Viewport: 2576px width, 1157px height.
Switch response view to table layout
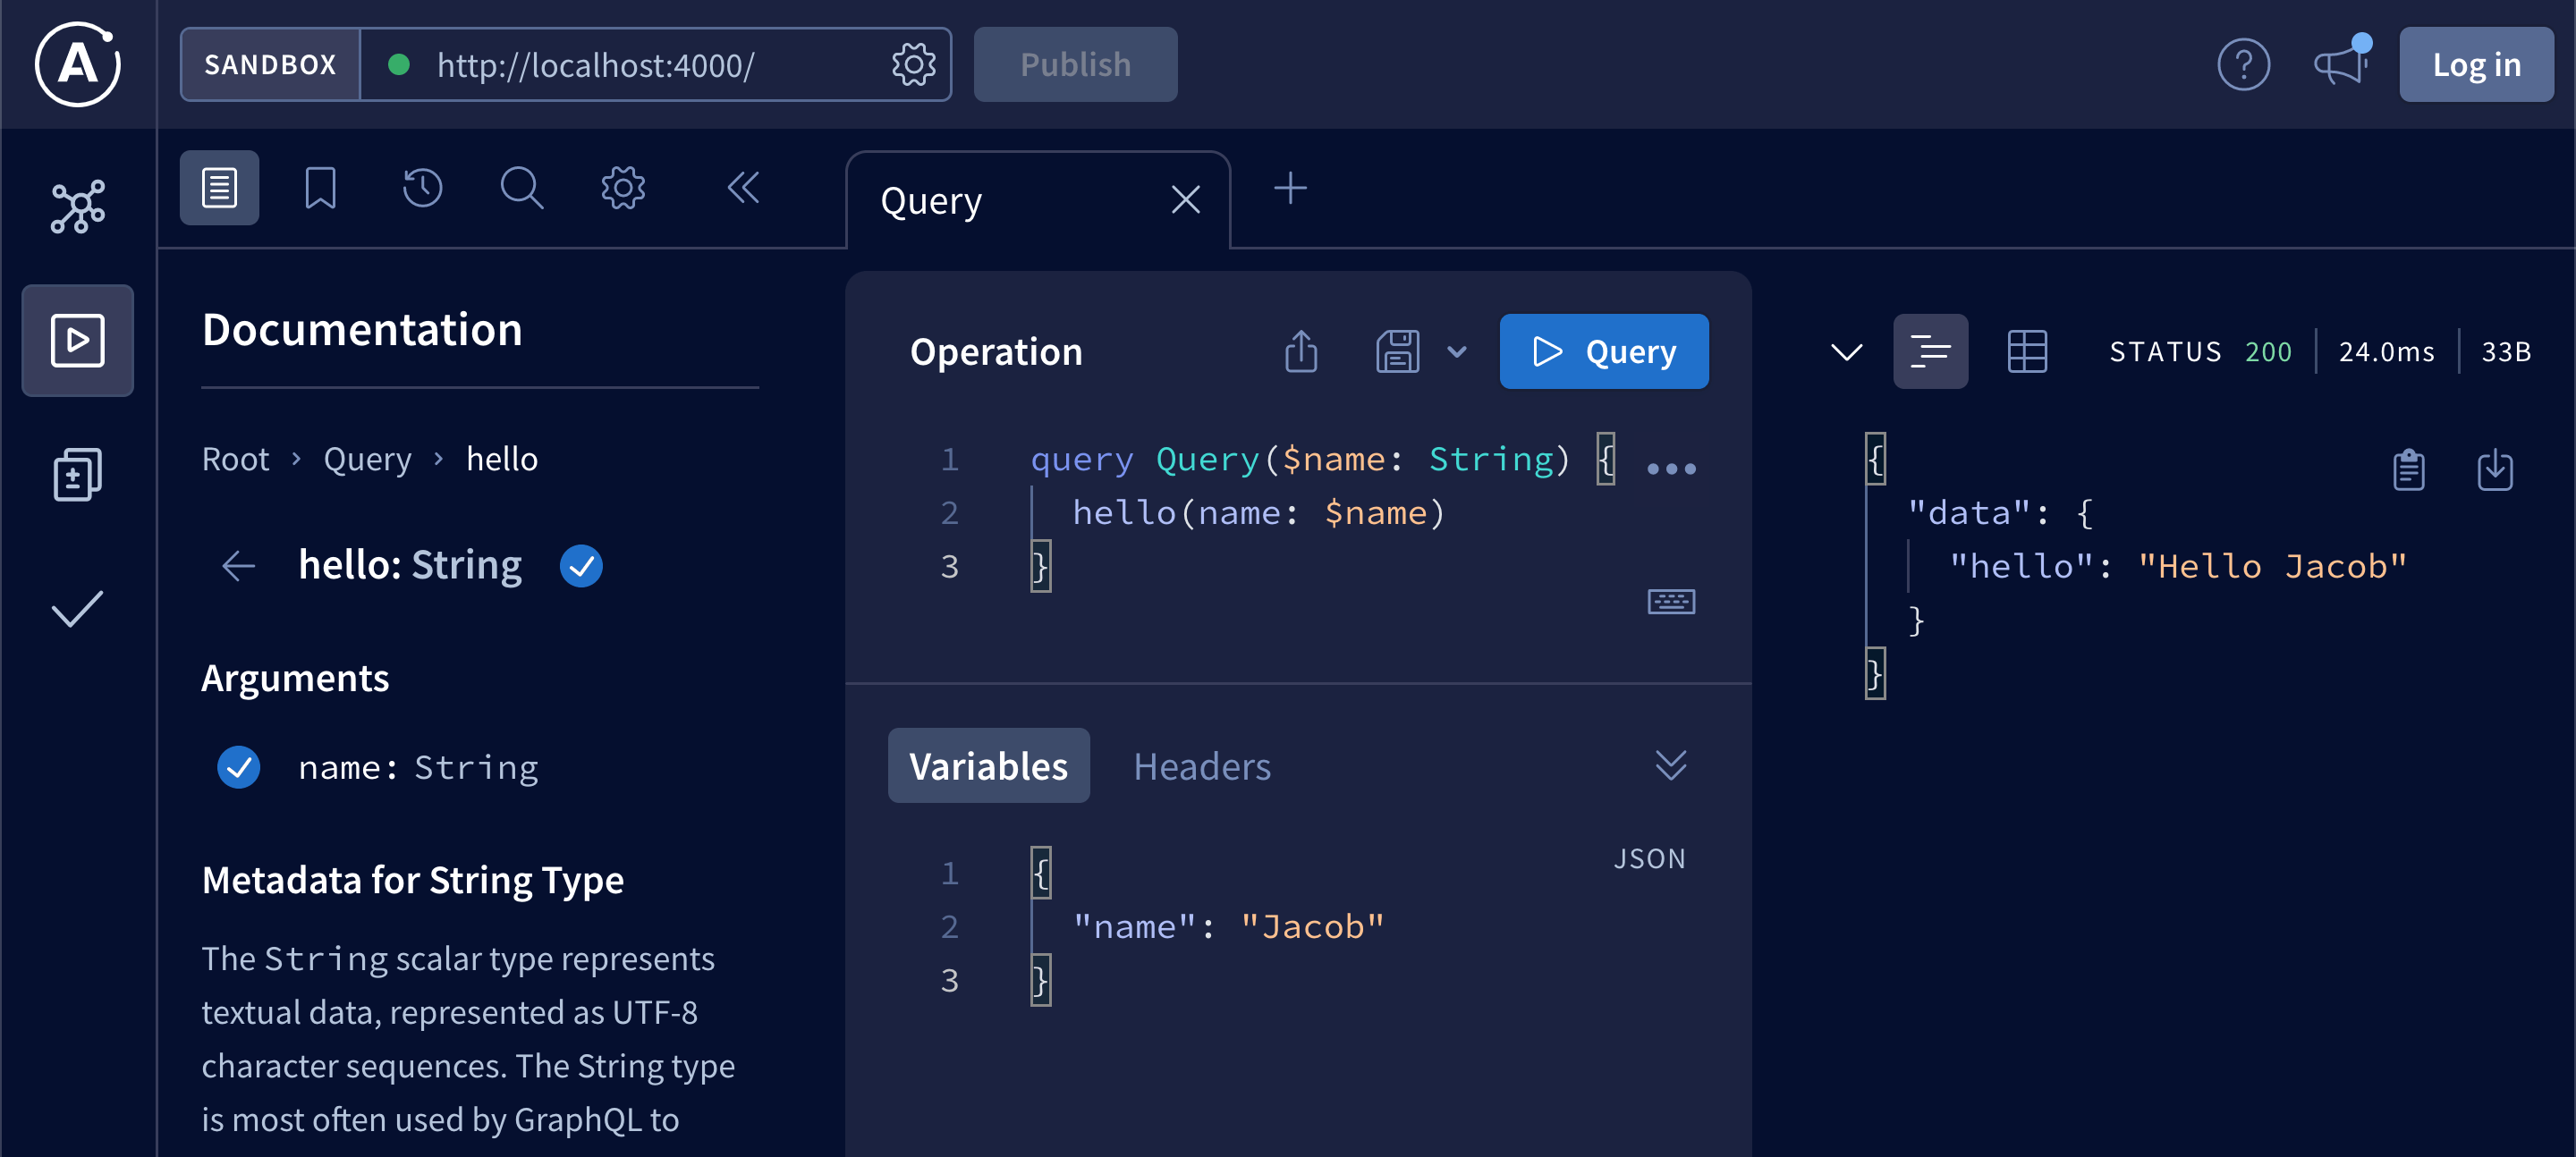[x=2028, y=350]
